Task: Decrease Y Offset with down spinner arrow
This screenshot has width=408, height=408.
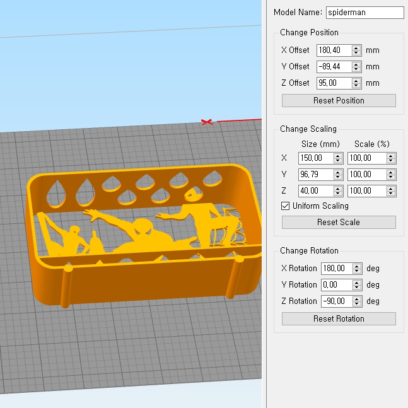Action: pos(356,69)
